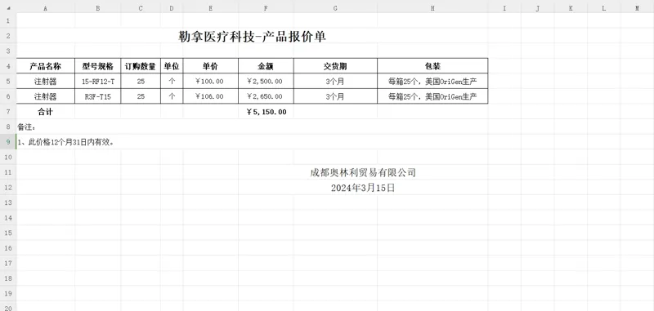Click the 注射器 cell in row 6
The image size is (654, 311).
pyautogui.click(x=46, y=96)
